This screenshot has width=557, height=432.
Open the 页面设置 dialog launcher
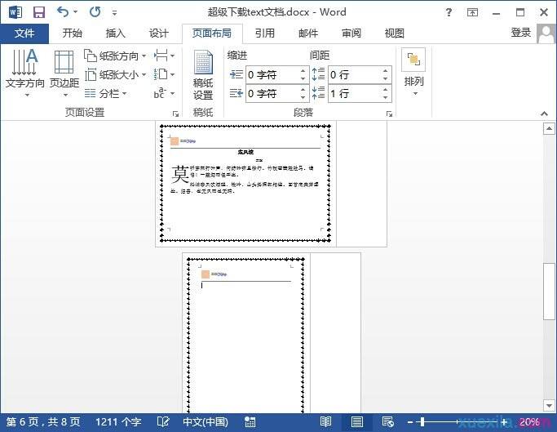point(175,114)
